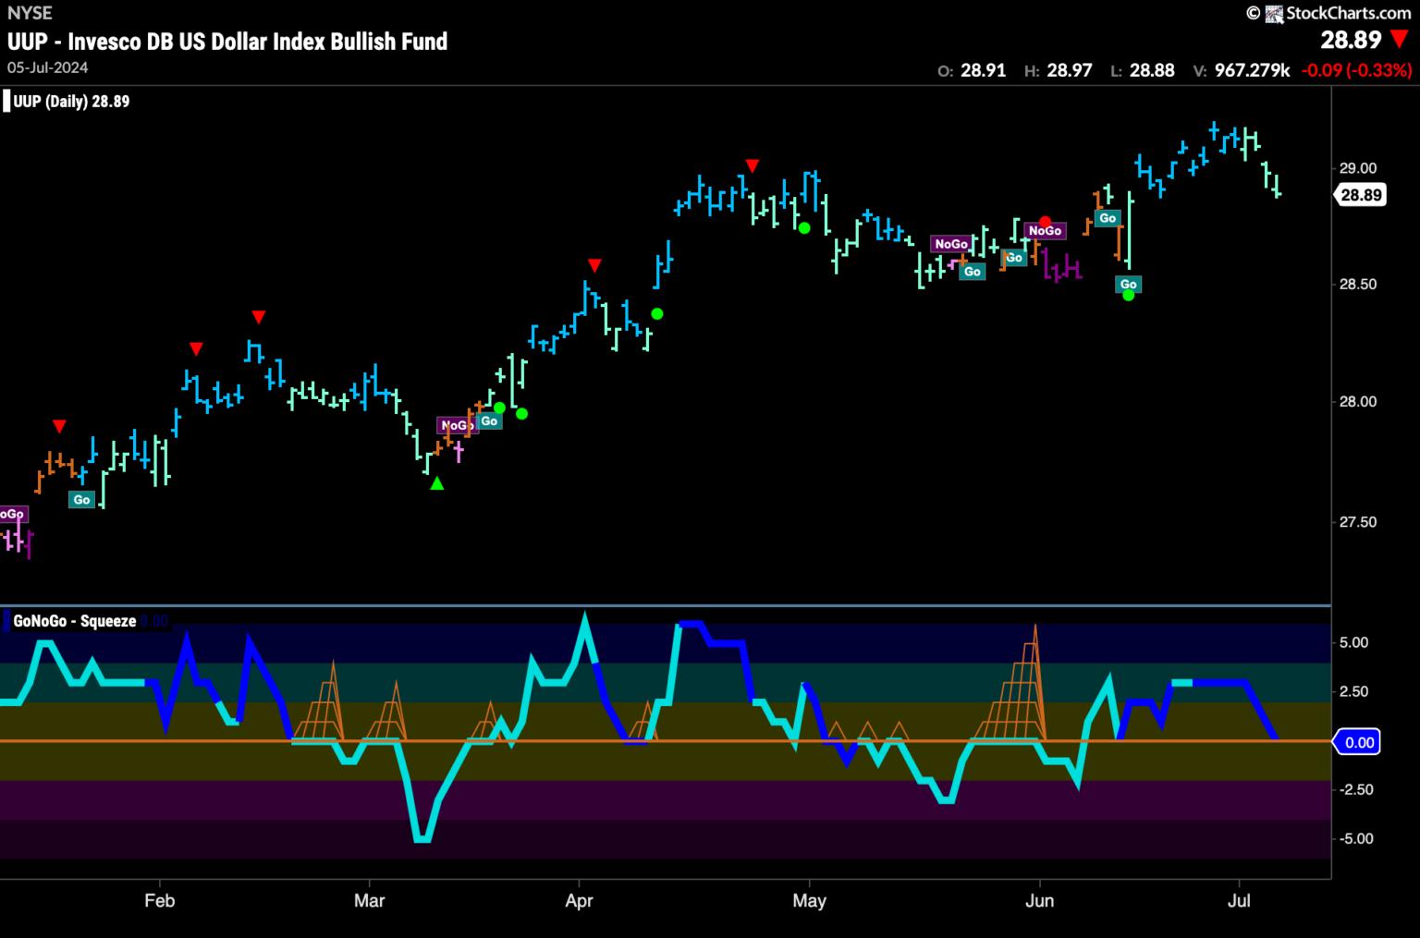Click the green dot marker near the start of May
This screenshot has height=938, width=1420.
[804, 227]
